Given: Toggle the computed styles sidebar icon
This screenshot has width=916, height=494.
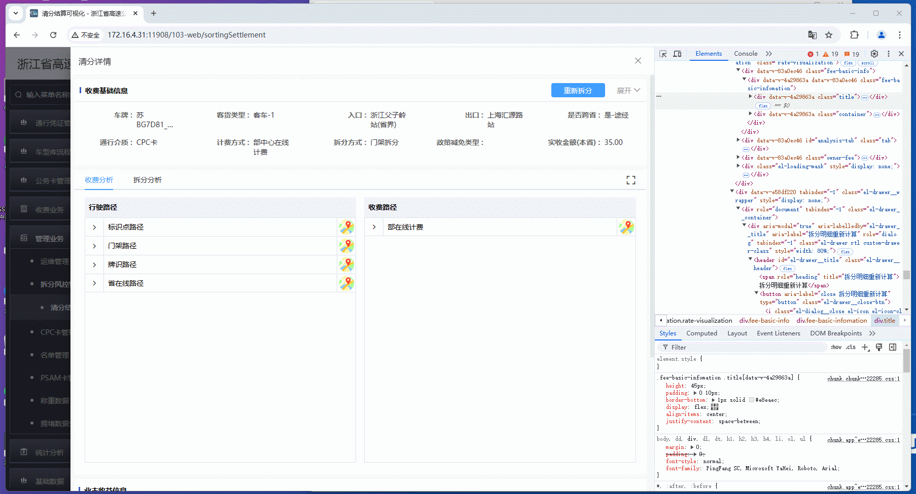Looking at the screenshot, I should [893, 348].
